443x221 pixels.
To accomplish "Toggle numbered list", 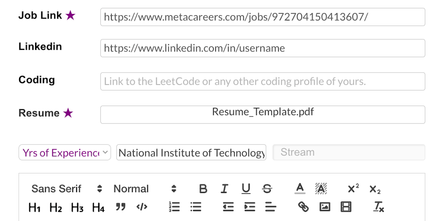I will pyautogui.click(x=174, y=207).
